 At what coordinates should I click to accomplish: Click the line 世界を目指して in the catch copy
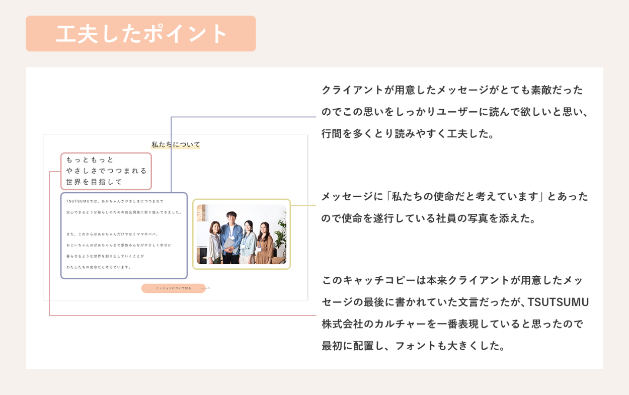pos(94,182)
